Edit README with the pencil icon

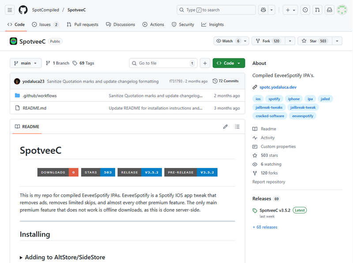[x=225, y=127]
